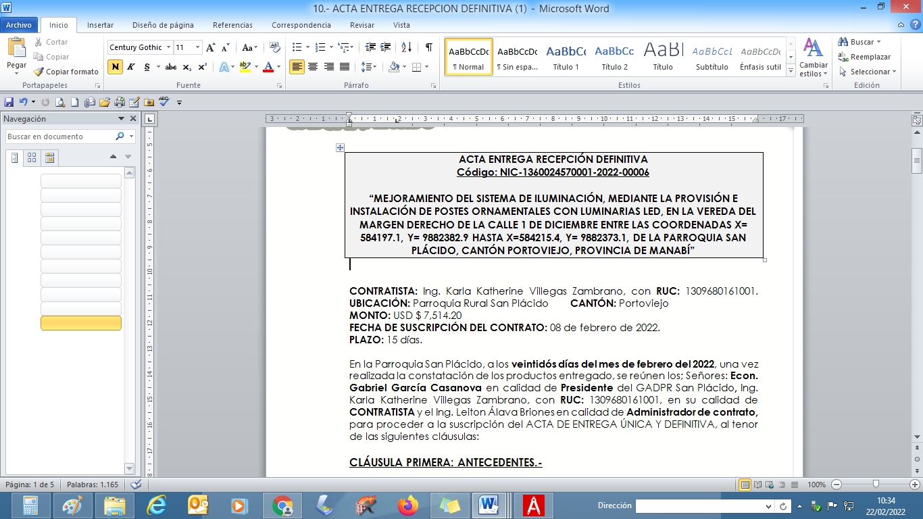The height and width of the screenshot is (519, 923).
Task: Click the Save icon in quick access toolbar
Action: (x=9, y=102)
